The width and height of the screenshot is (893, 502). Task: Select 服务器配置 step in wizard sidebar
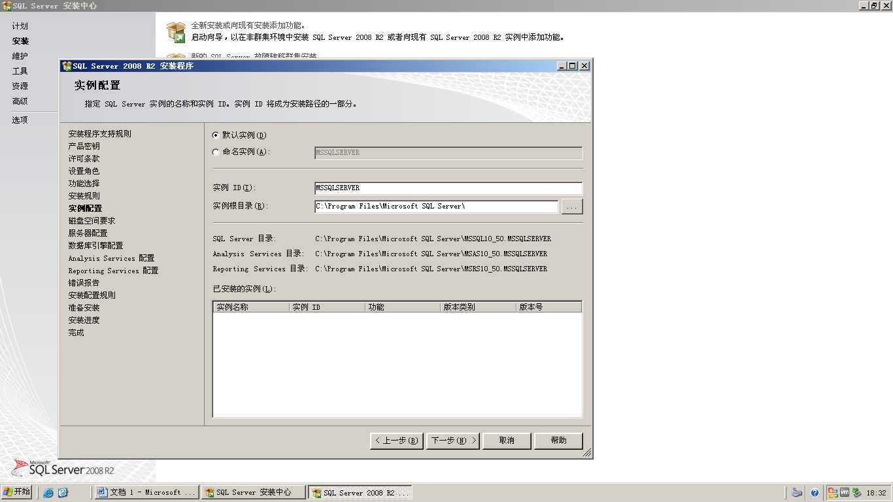pos(88,233)
